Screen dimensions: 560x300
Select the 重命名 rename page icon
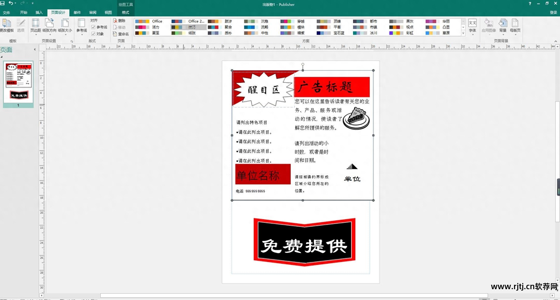tap(121, 34)
